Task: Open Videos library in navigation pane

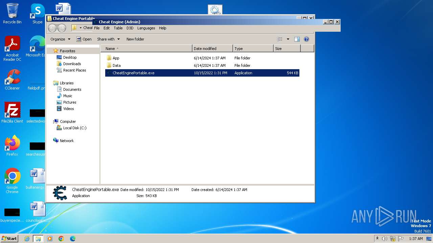Action: click(x=68, y=109)
